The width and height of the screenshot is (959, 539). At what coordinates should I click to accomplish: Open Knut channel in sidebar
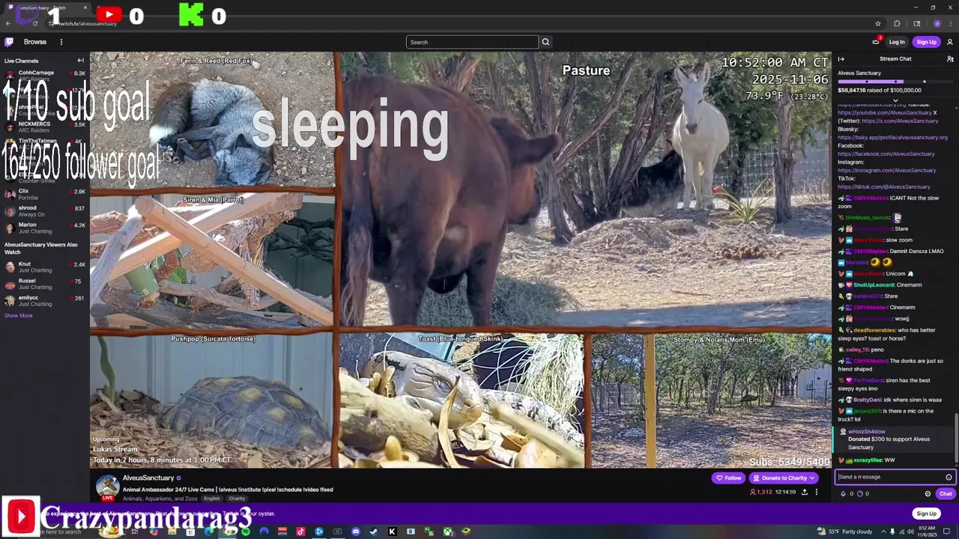click(x=44, y=267)
